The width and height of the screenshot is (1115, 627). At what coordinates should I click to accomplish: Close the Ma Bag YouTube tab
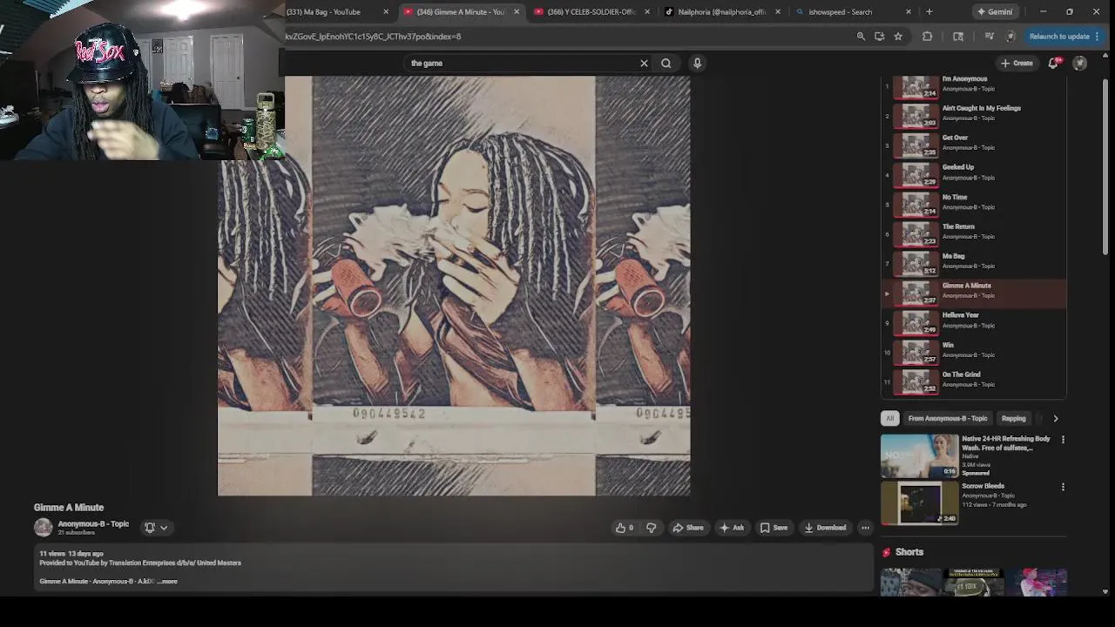[386, 11]
